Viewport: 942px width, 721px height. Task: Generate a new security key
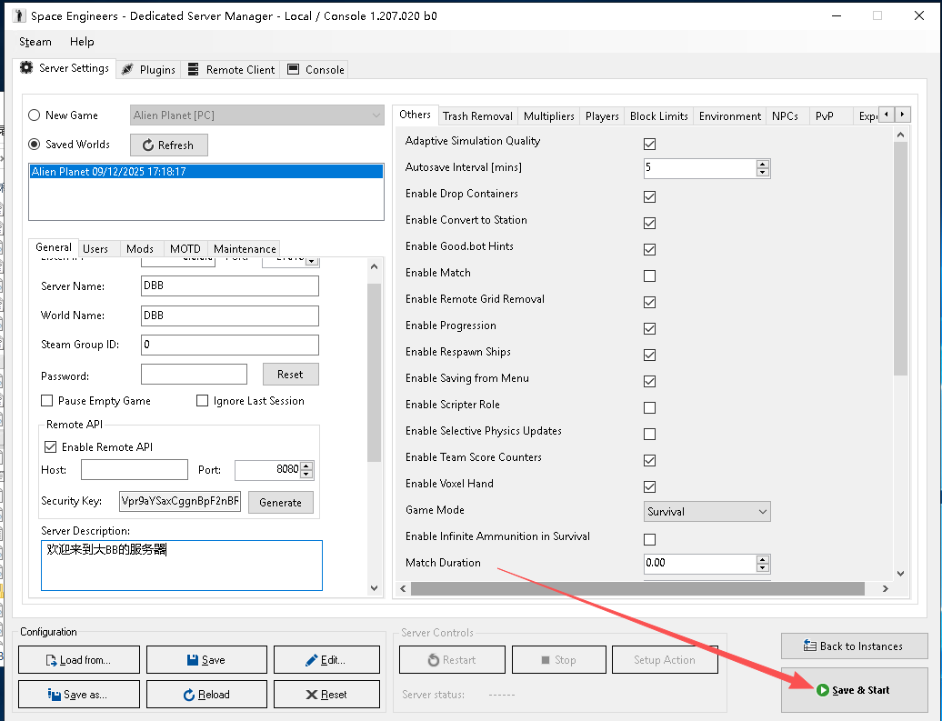pyautogui.click(x=280, y=503)
